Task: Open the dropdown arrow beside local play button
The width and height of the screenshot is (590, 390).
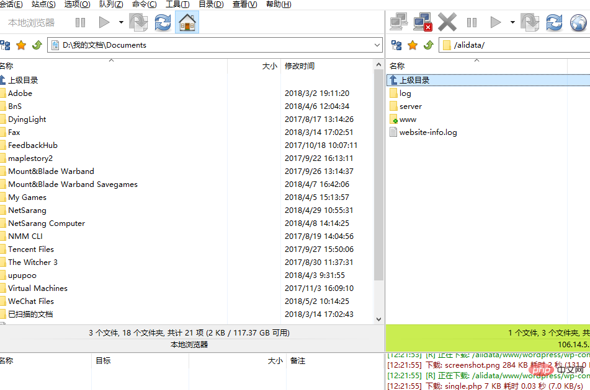Action: (121, 22)
